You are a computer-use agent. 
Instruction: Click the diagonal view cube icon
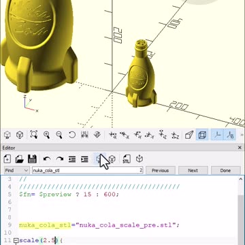[97, 135]
